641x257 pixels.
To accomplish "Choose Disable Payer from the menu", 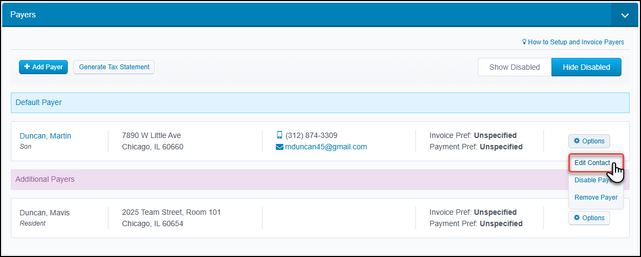I will point(595,180).
